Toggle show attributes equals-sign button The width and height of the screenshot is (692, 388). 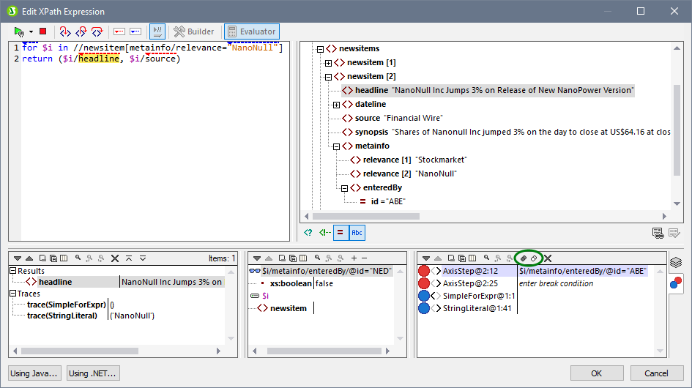[341, 233]
